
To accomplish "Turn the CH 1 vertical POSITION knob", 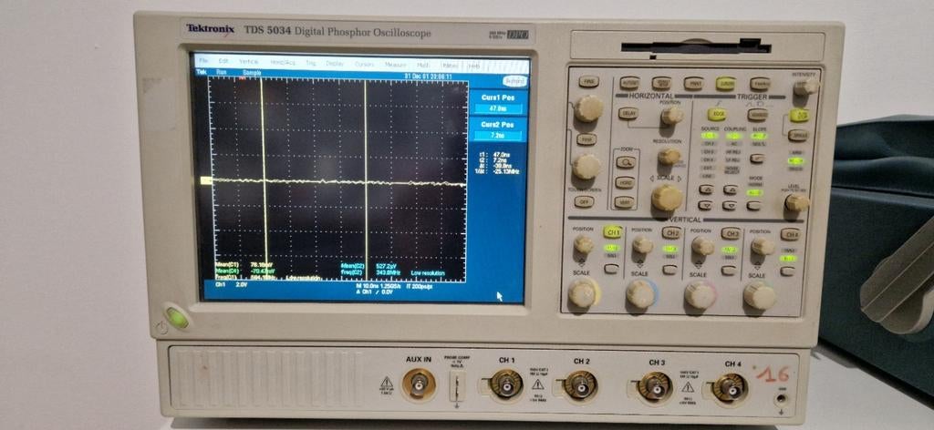I will (x=584, y=244).
